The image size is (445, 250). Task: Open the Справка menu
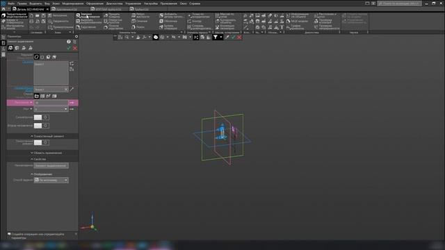coord(195,3)
